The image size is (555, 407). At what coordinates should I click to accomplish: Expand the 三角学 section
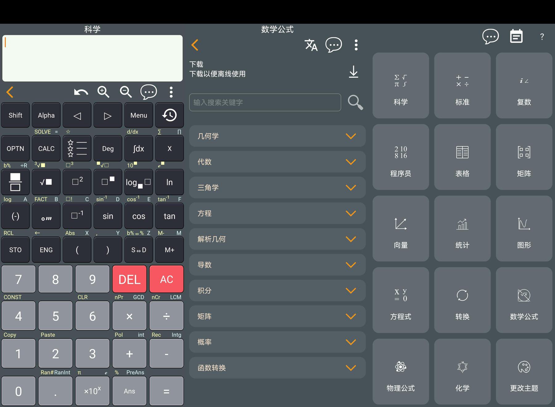(x=277, y=187)
